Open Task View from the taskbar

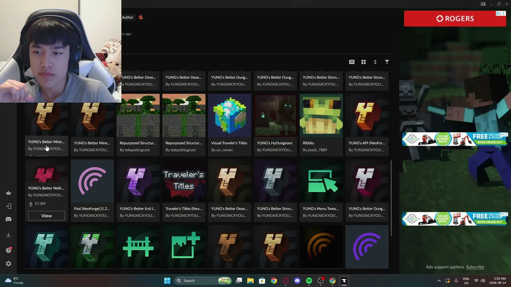(x=239, y=281)
